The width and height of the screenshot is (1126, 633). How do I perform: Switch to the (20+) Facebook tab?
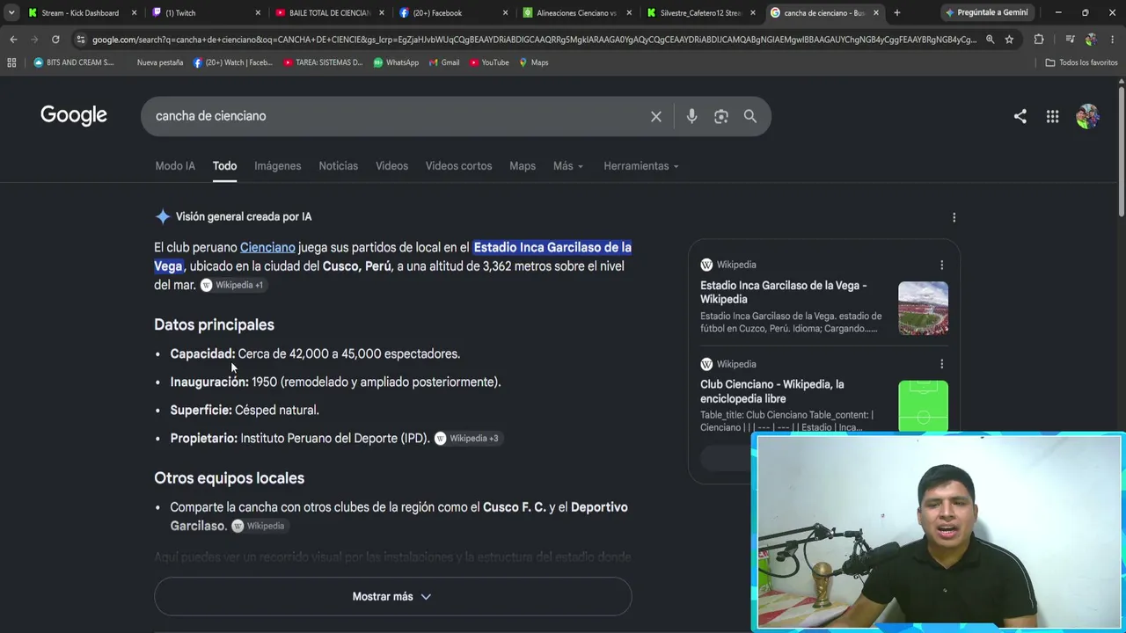(x=453, y=13)
